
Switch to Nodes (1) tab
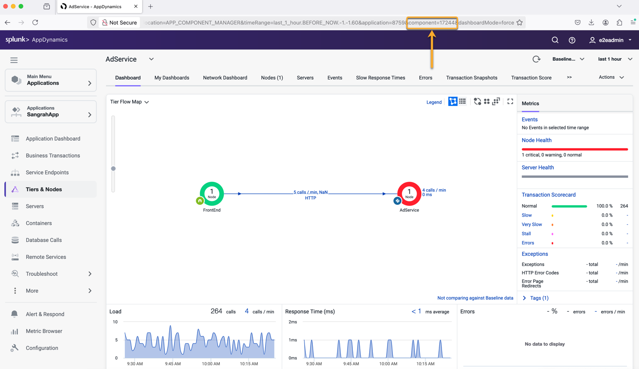pos(272,78)
